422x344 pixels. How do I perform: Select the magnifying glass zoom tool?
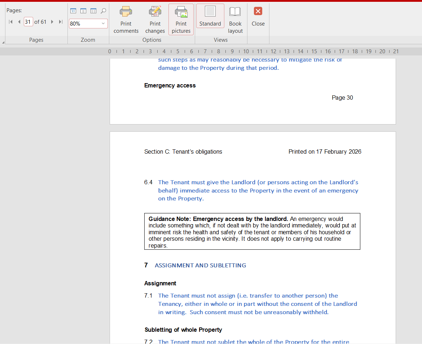(x=104, y=11)
